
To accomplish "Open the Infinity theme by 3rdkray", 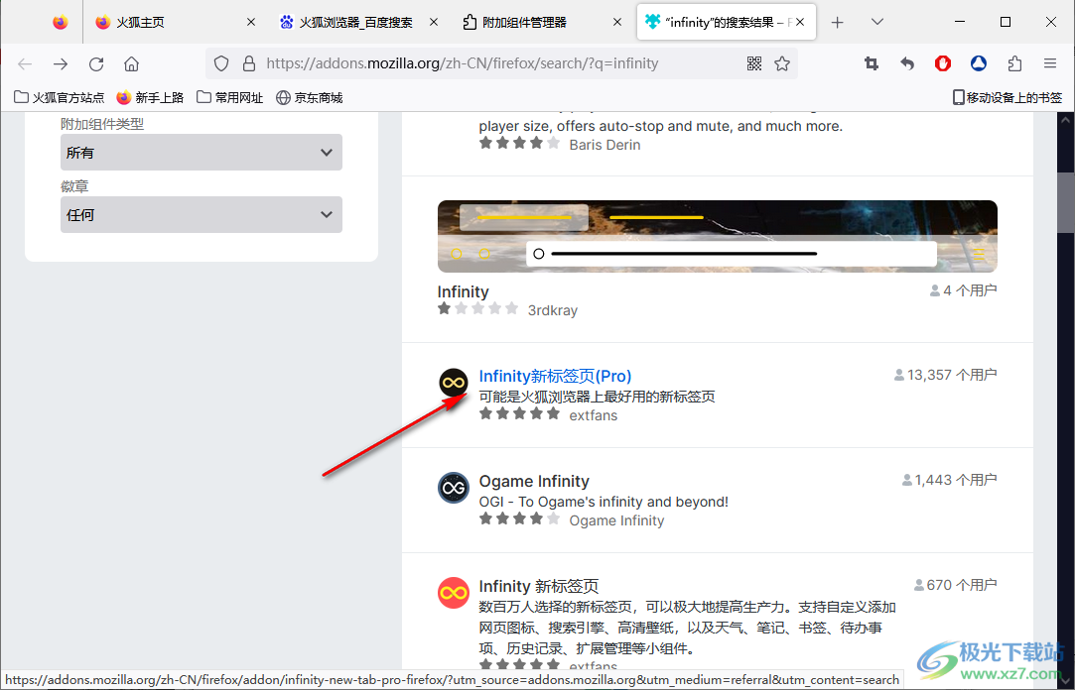I will coord(463,291).
